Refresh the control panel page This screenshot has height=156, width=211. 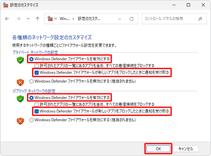tap(132, 19)
